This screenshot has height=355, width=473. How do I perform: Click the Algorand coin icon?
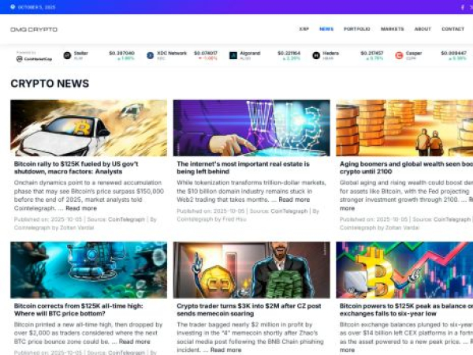[233, 55]
